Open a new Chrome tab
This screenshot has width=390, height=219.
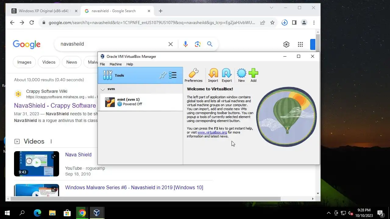161,11
